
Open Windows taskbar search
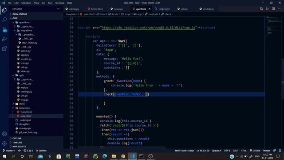tap(13, 156)
